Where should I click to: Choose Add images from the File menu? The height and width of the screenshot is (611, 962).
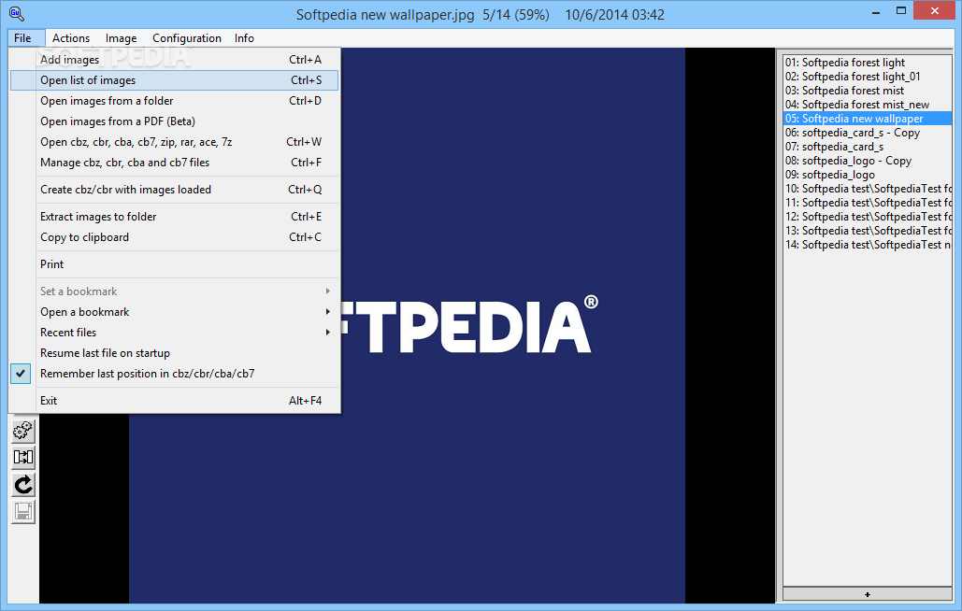(175, 60)
